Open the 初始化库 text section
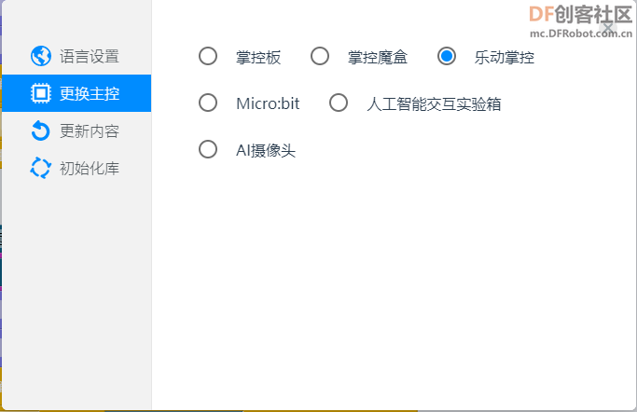Viewport: 637px width, 412px height. pos(90,169)
